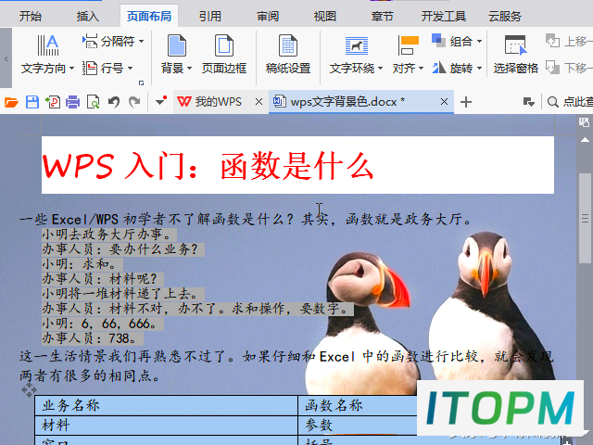Click vertical scrollbar up arrow
Screen dimensions: 593x445
pos(585,140)
